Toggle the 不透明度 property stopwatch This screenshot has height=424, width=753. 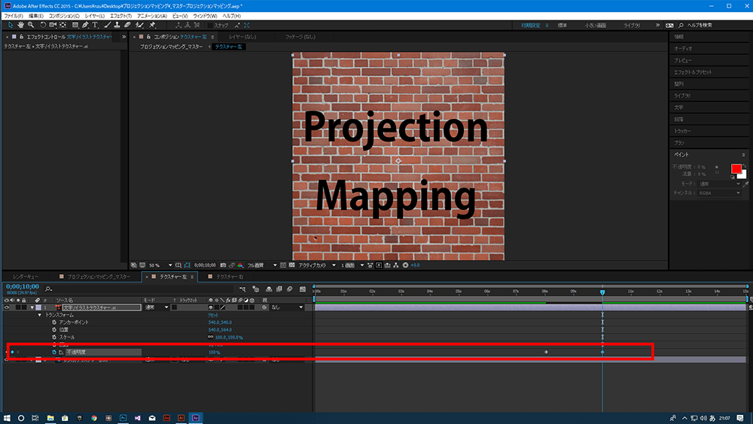[x=54, y=352]
